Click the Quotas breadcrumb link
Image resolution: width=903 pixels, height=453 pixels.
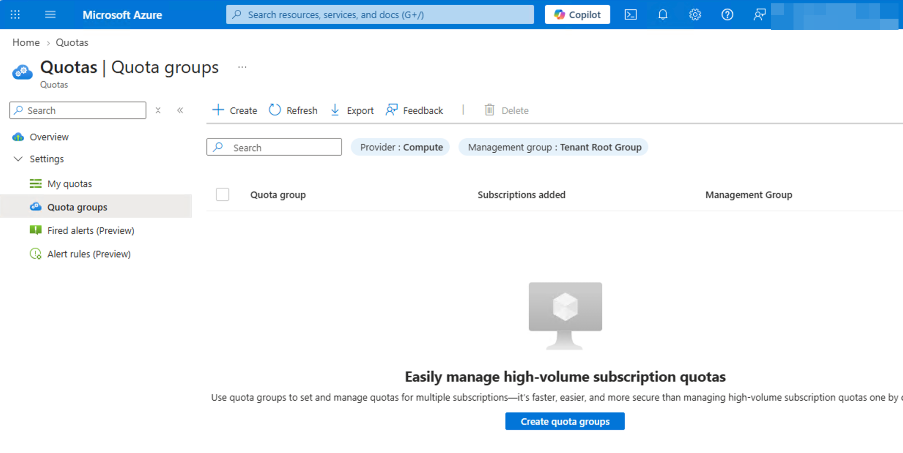point(72,43)
